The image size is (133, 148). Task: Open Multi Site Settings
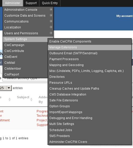[x=90, y=124]
